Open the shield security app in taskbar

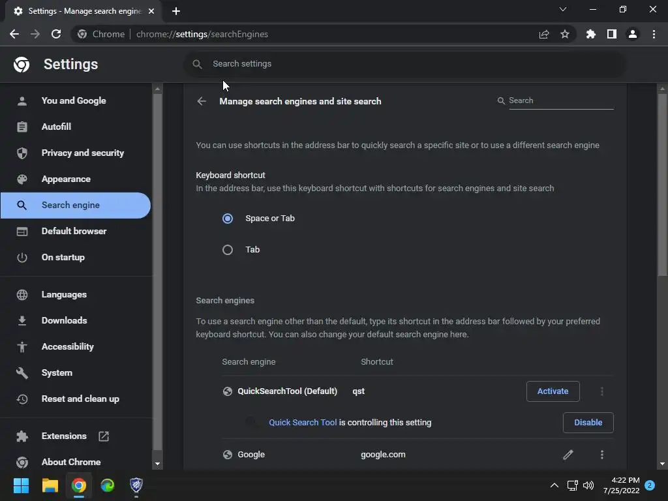(x=136, y=485)
